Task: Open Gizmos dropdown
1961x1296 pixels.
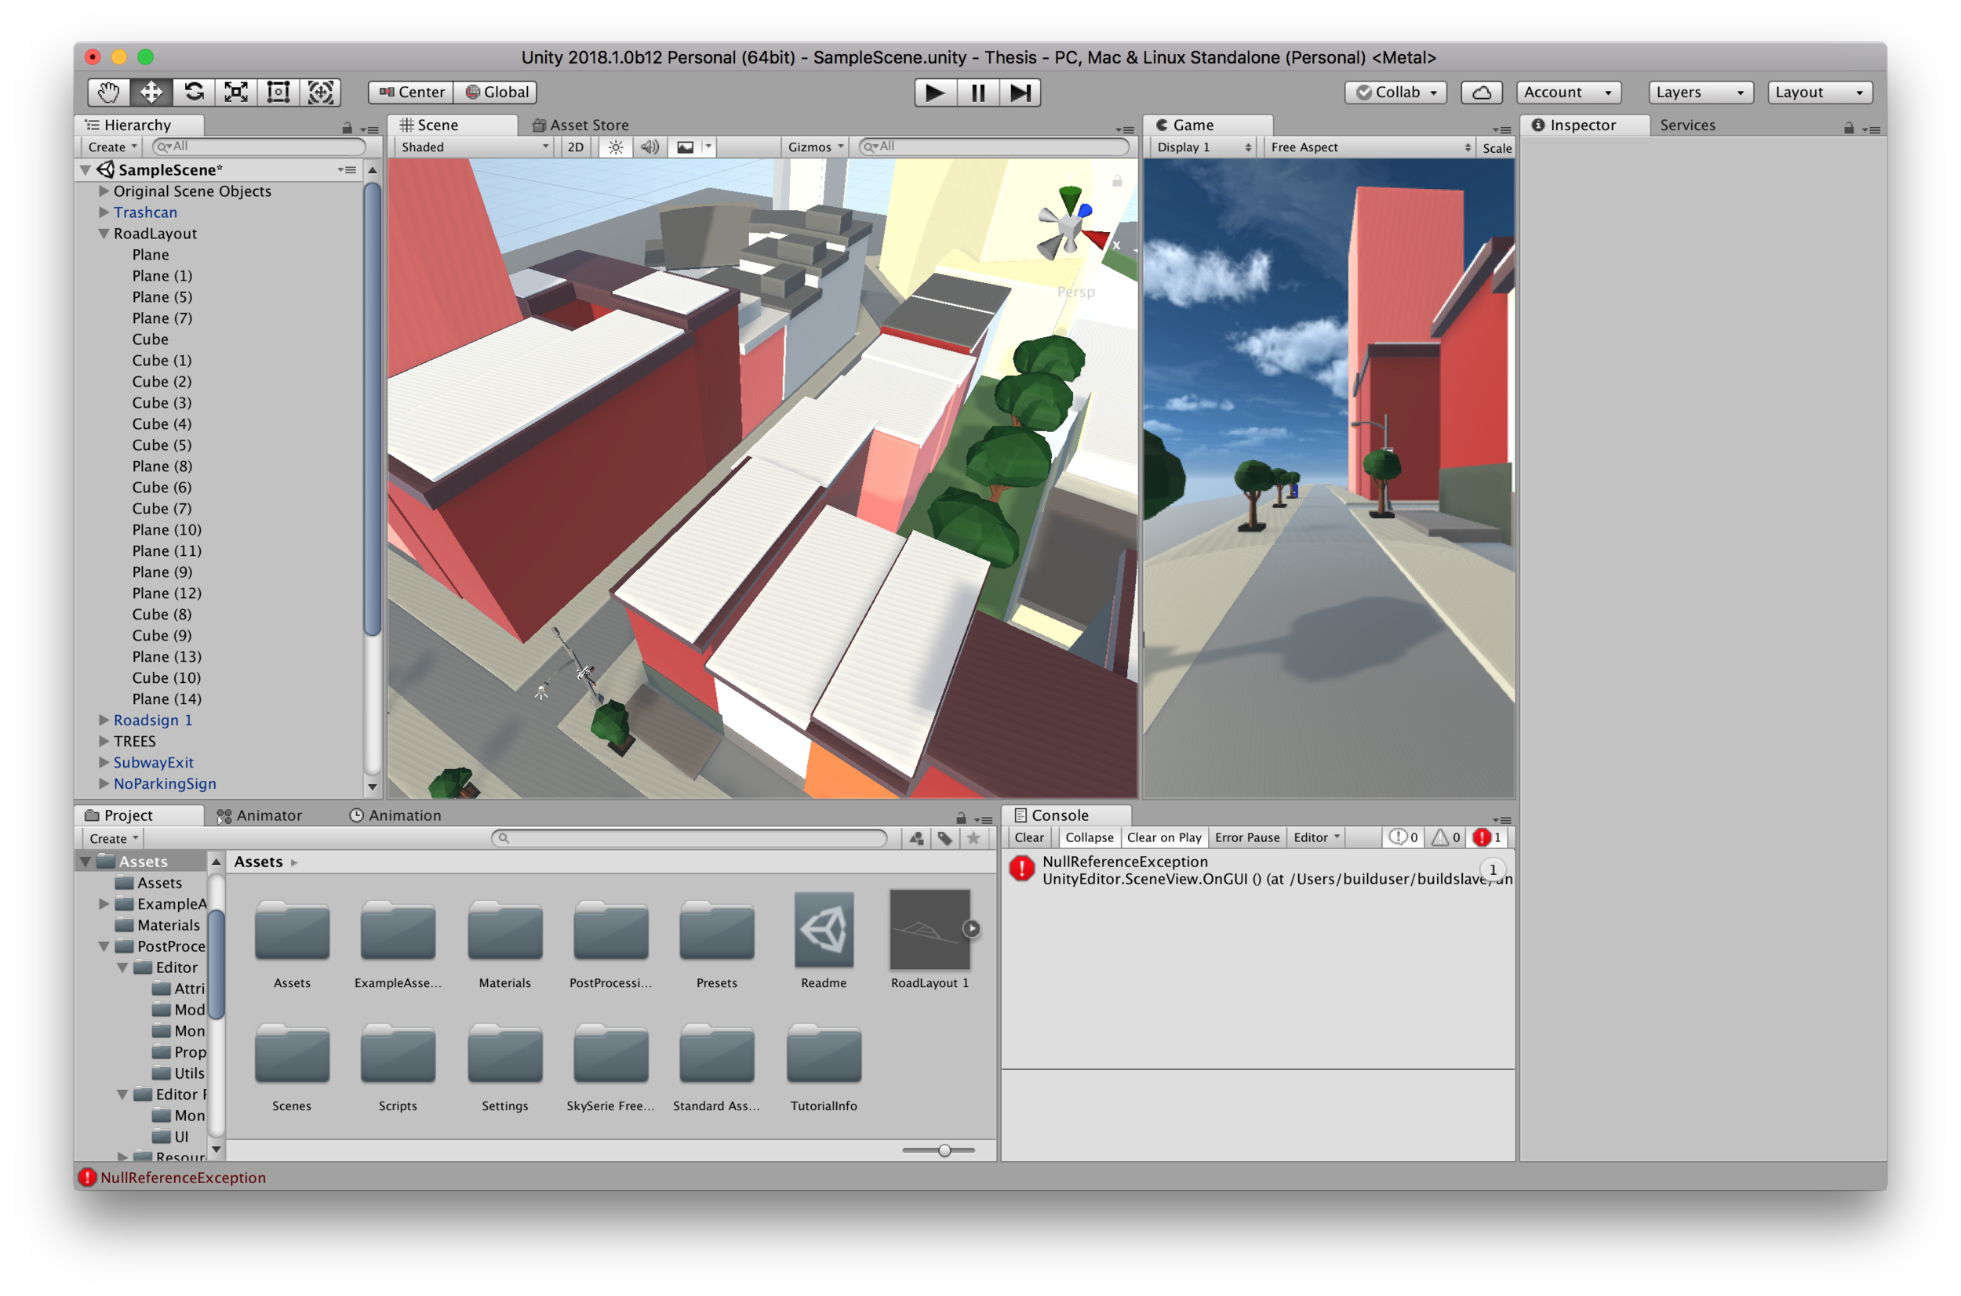Action: tap(815, 147)
